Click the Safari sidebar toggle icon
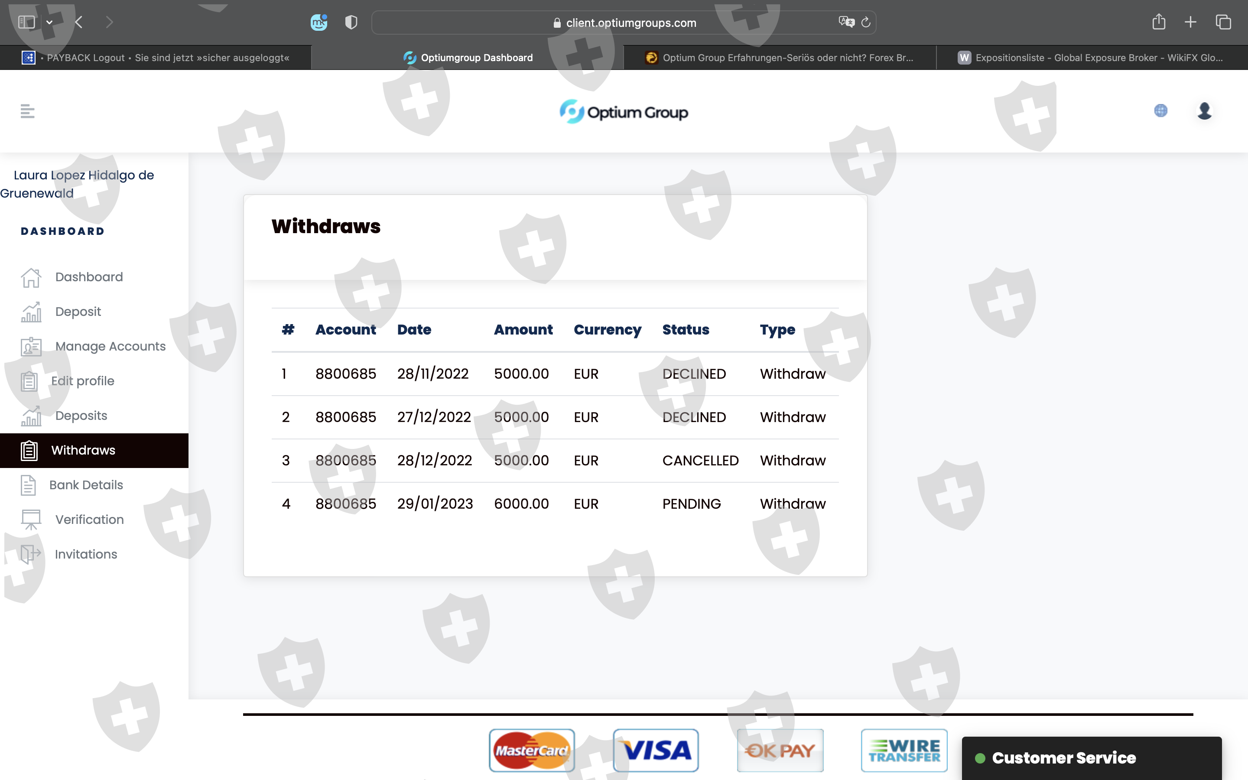This screenshot has height=780, width=1248. pyautogui.click(x=26, y=22)
